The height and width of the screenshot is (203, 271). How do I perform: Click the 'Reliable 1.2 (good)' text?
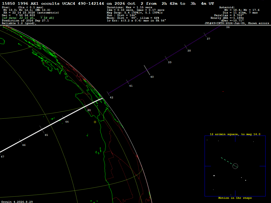[19, 23]
